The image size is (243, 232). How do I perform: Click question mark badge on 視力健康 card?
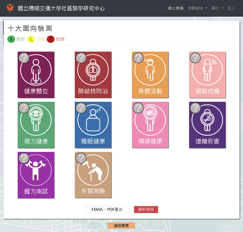24,108
